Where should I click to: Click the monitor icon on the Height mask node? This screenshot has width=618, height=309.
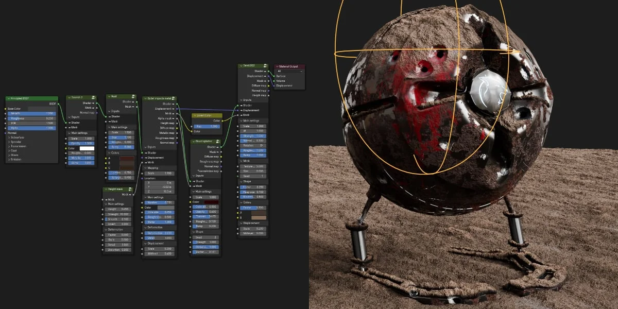click(x=130, y=189)
